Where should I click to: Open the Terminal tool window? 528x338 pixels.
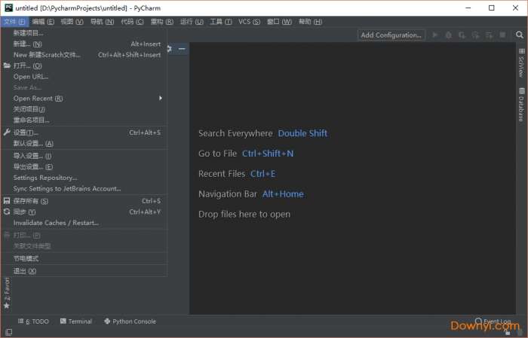75,321
